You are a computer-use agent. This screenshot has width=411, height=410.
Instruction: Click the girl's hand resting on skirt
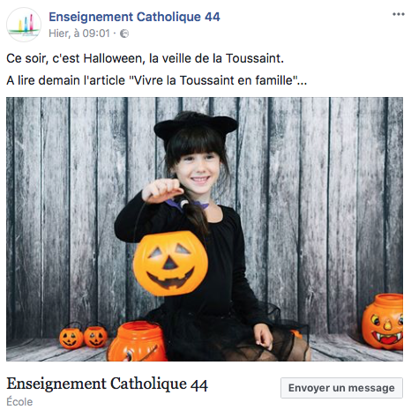(264, 337)
